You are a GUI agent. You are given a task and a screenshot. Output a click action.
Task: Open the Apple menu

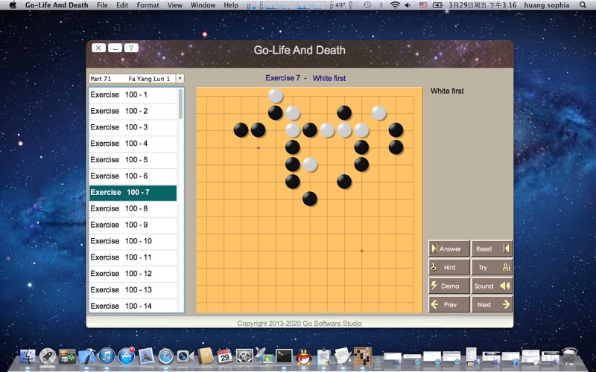[12, 5]
